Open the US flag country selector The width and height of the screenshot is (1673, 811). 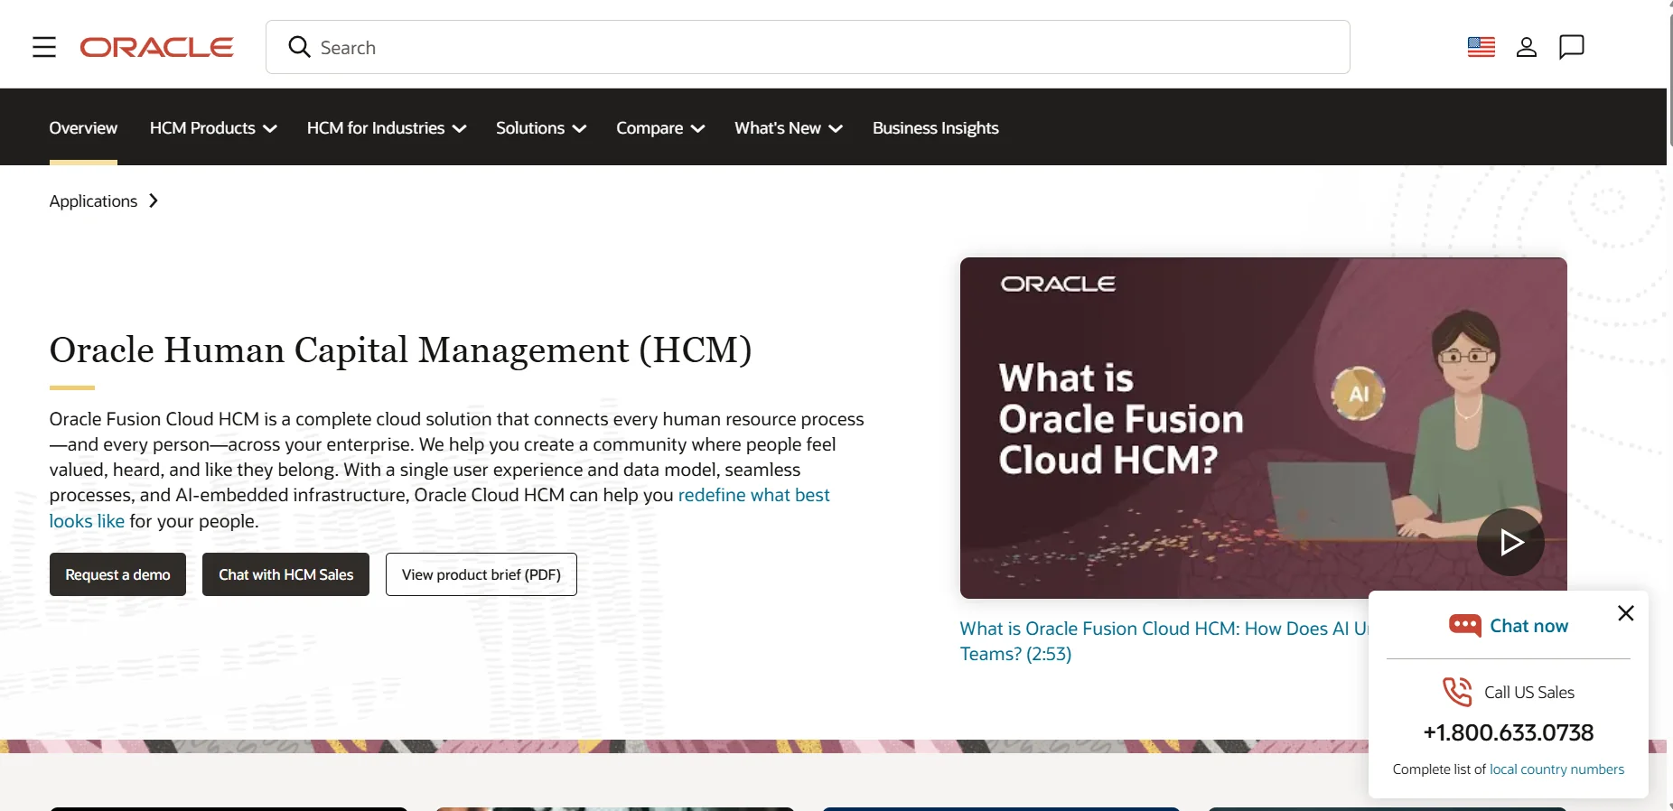point(1481,47)
